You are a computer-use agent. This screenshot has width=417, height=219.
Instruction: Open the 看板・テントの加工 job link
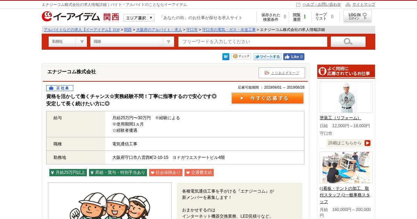point(345,195)
